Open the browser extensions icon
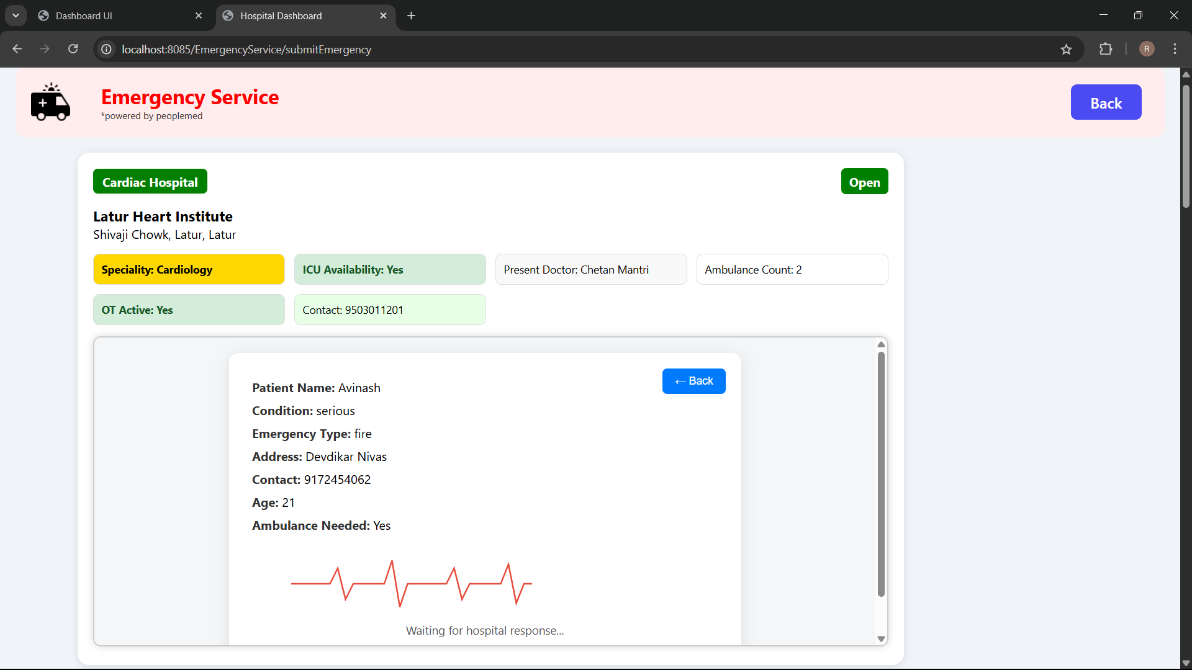The width and height of the screenshot is (1192, 670). coord(1106,49)
